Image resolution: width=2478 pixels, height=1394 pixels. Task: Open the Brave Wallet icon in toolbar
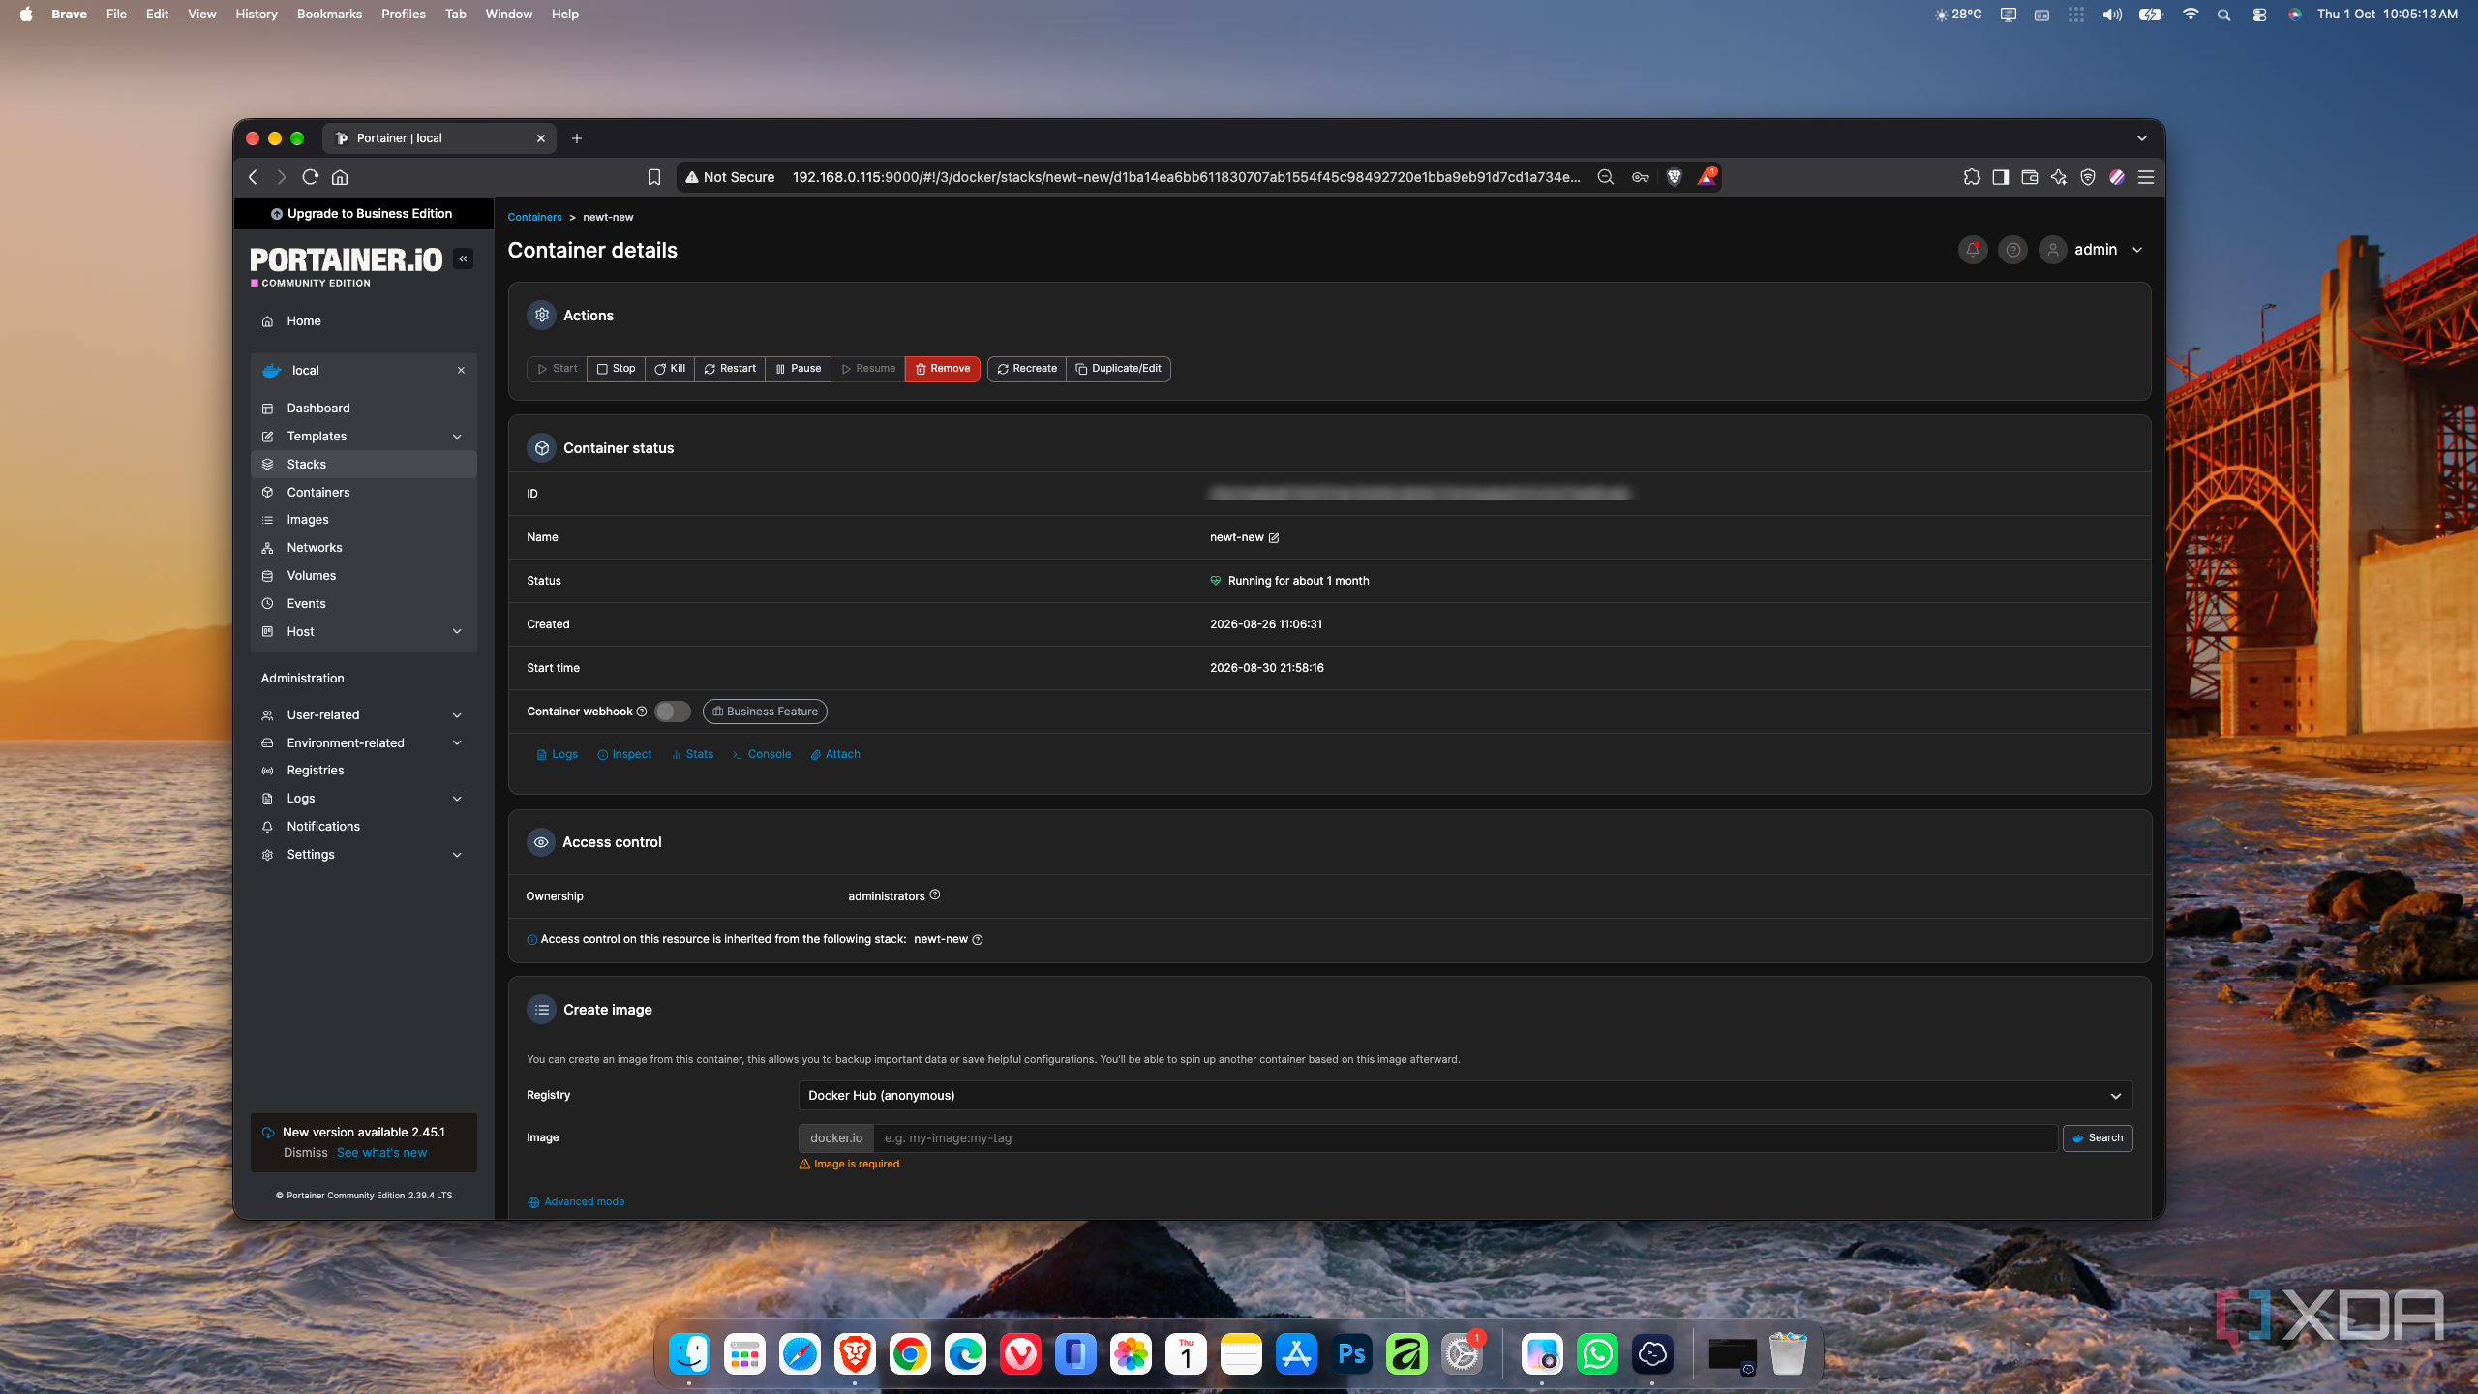2030,177
